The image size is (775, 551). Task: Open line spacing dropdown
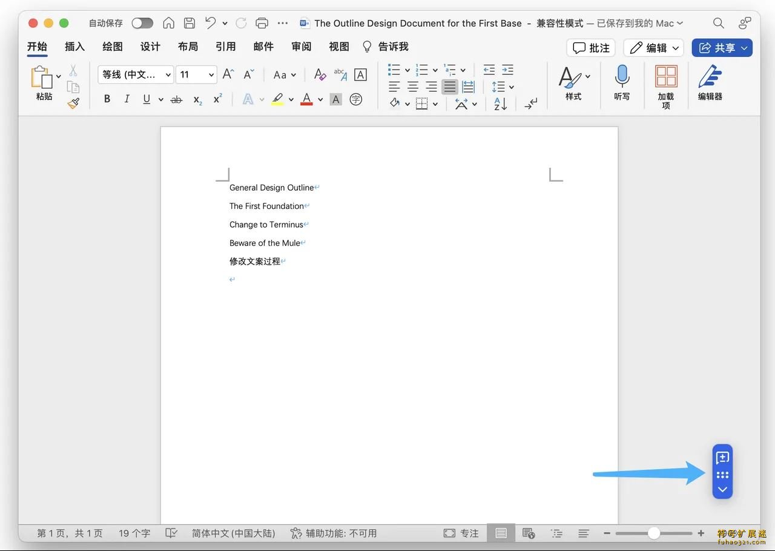pos(503,87)
